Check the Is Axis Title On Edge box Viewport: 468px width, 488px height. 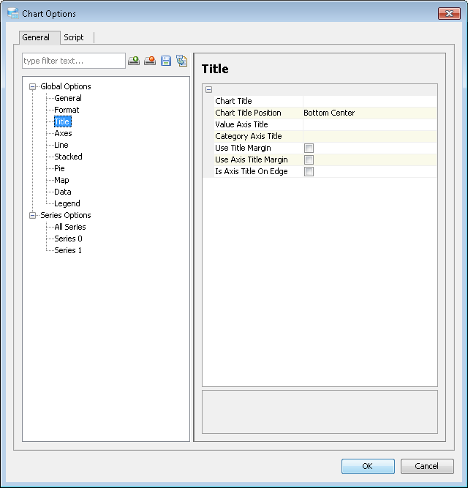(x=309, y=171)
